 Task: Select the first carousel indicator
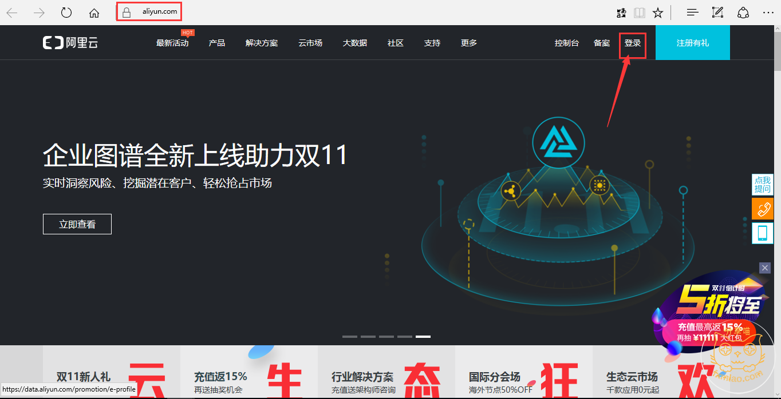350,337
